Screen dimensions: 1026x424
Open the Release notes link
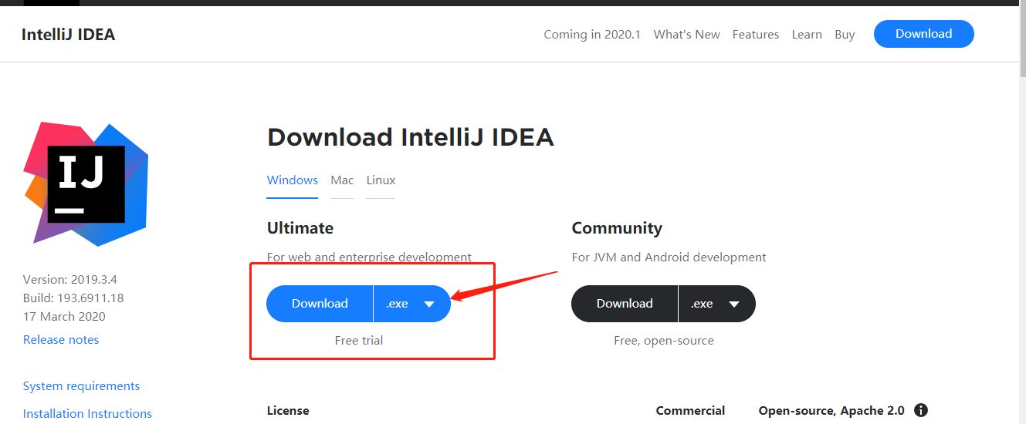pos(61,340)
